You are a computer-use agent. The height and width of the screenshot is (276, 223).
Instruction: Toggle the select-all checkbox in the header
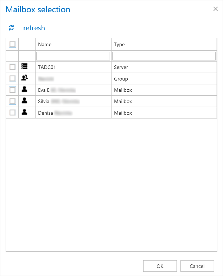(12, 44)
